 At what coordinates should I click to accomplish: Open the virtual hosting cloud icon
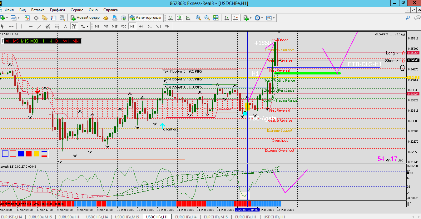[x=115, y=18]
